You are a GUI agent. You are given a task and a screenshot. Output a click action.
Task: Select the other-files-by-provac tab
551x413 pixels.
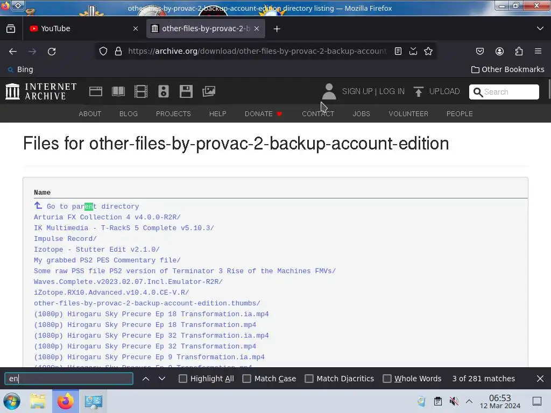tap(206, 29)
